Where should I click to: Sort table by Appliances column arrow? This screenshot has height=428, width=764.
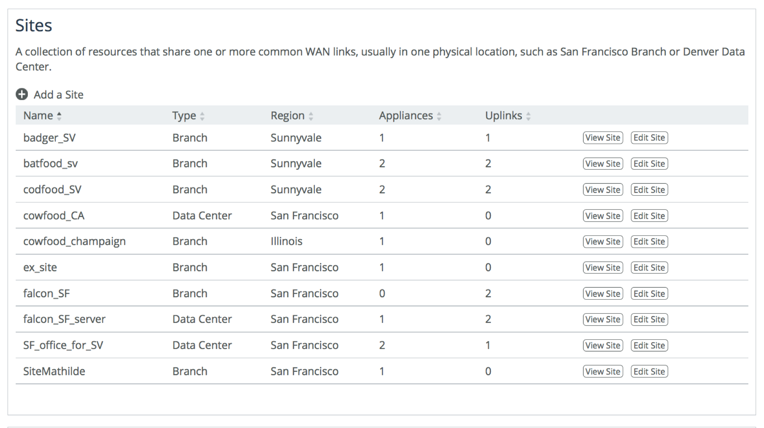(439, 116)
